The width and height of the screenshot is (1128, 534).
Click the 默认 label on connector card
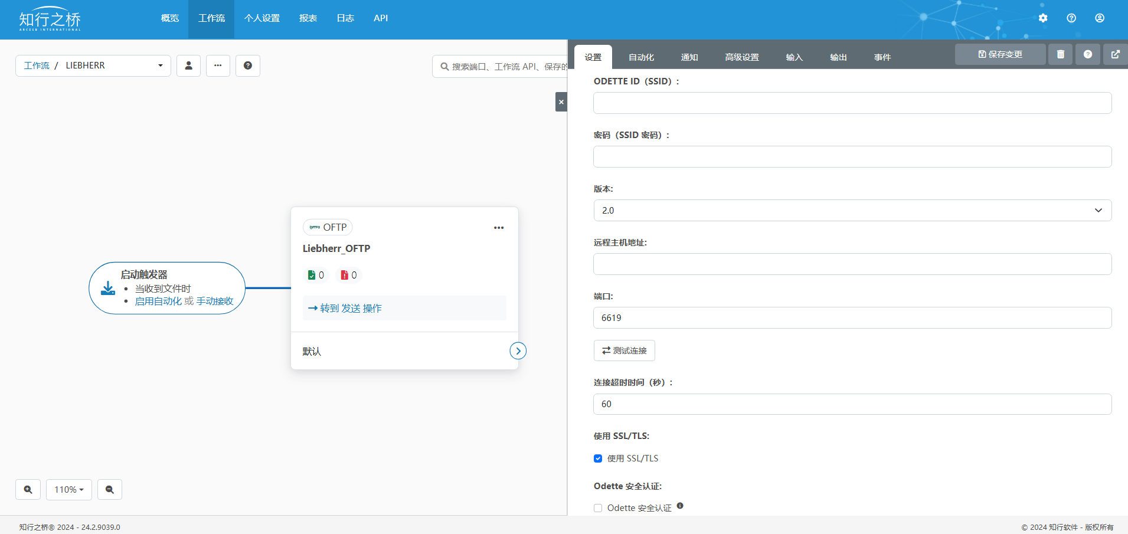[x=312, y=352]
